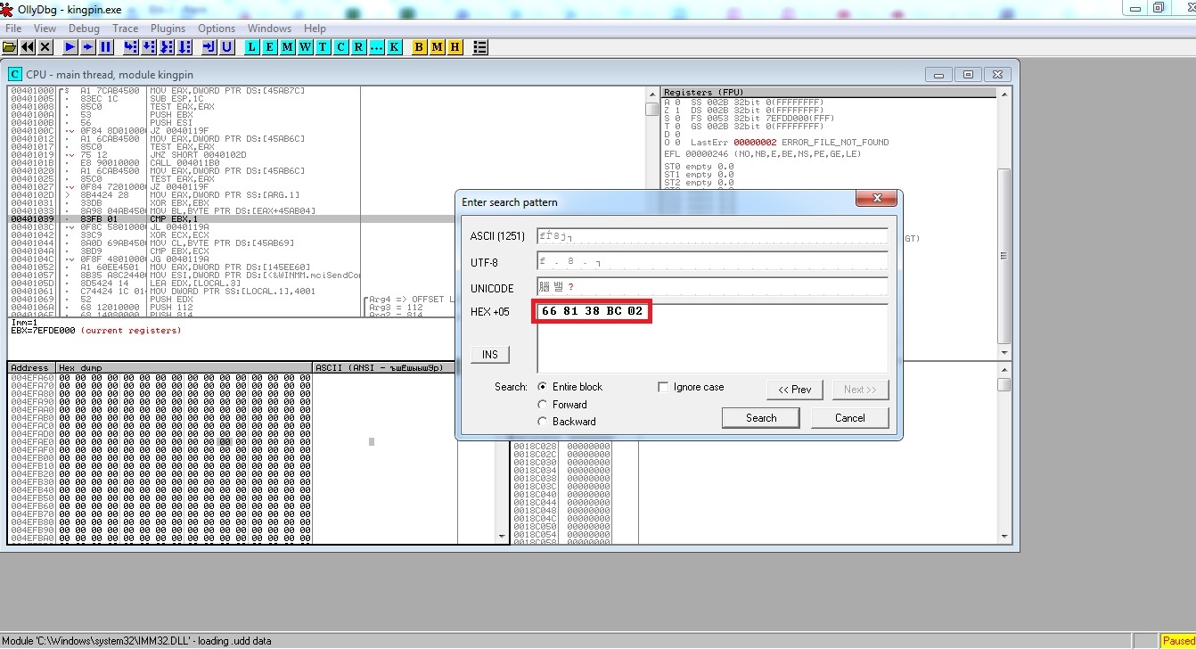Viewport: 1196px width, 649px height.
Task: Show Breakpoints window (yellow B icon)
Action: coord(420,46)
